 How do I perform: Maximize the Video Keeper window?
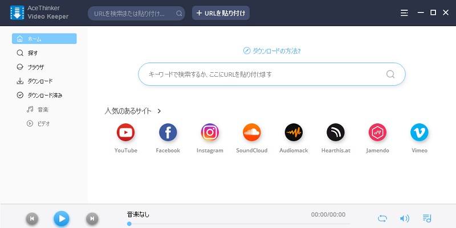pyautogui.click(x=433, y=13)
